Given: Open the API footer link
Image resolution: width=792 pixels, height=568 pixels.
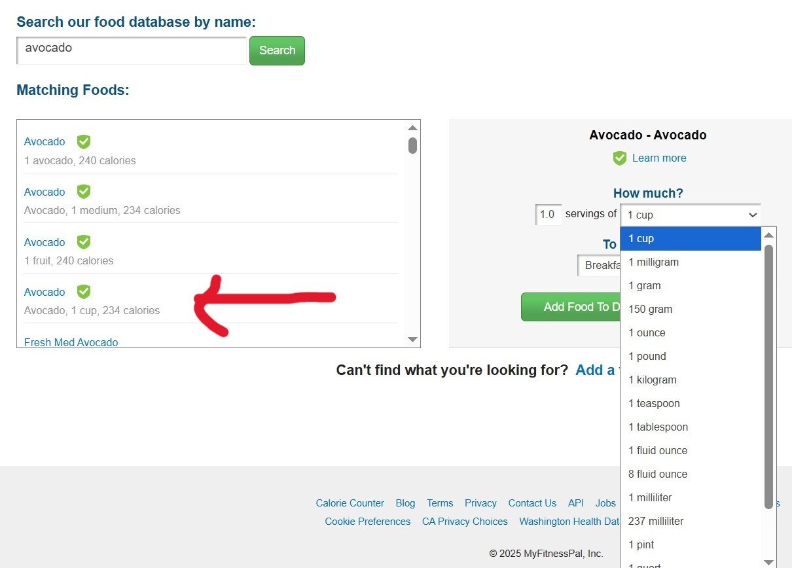Looking at the screenshot, I should coord(576,503).
